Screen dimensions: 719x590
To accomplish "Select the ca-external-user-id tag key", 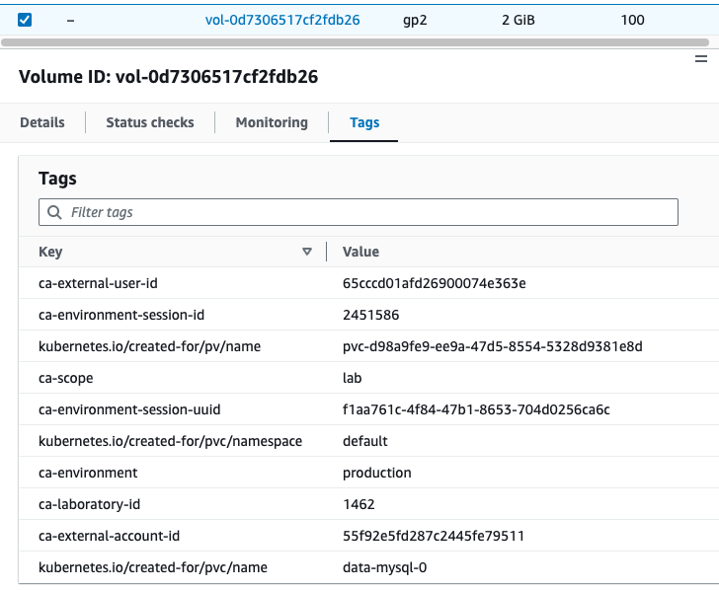I will [x=98, y=283].
